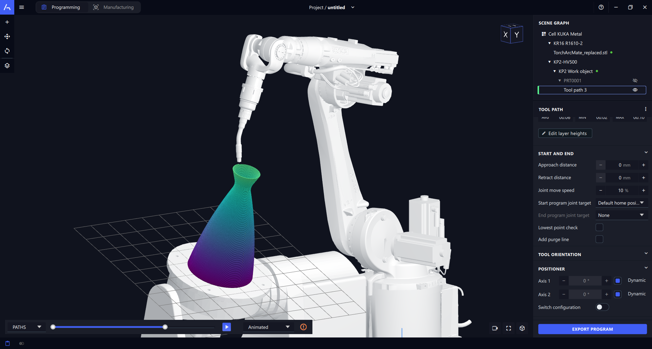The height and width of the screenshot is (349, 652).
Task: Expand the Tool Orientation section
Action: click(646, 253)
